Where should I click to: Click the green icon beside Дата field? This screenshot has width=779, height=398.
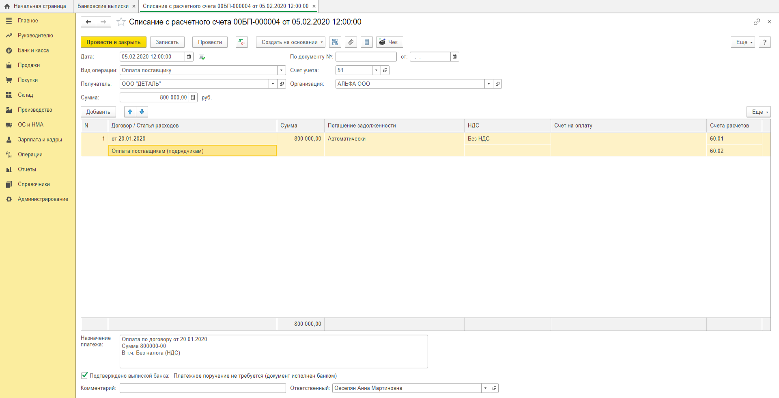pyautogui.click(x=202, y=57)
